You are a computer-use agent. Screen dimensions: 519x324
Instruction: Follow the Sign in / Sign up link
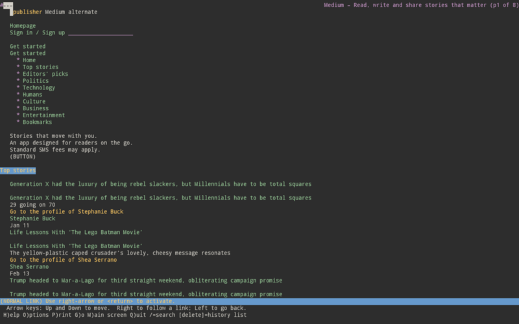pyautogui.click(x=37, y=33)
